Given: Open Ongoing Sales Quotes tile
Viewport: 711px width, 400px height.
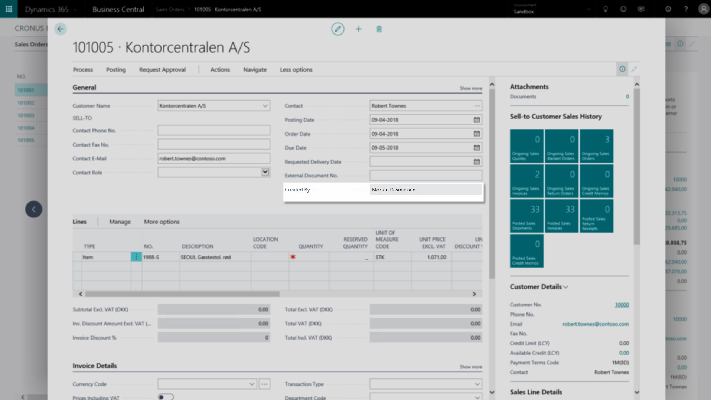Looking at the screenshot, I should click(526, 146).
